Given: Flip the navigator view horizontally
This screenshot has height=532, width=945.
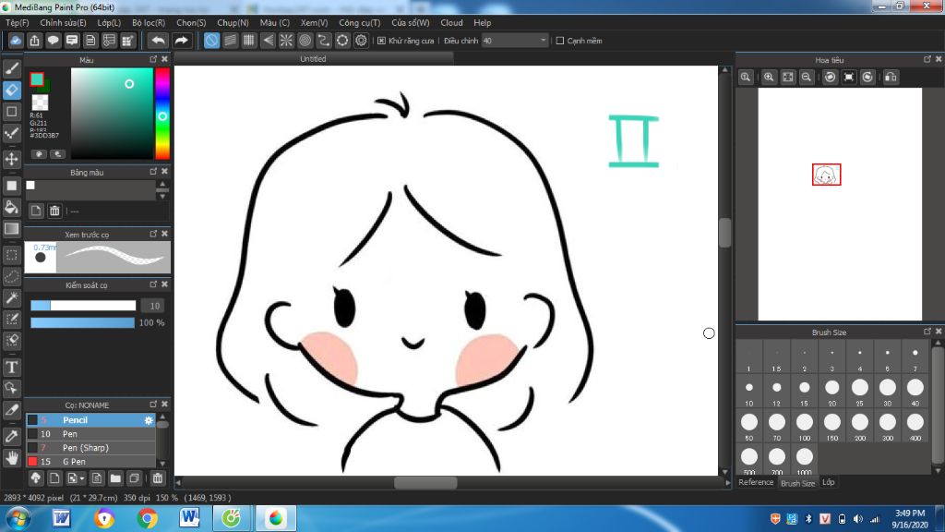Looking at the screenshot, I should coord(891,78).
